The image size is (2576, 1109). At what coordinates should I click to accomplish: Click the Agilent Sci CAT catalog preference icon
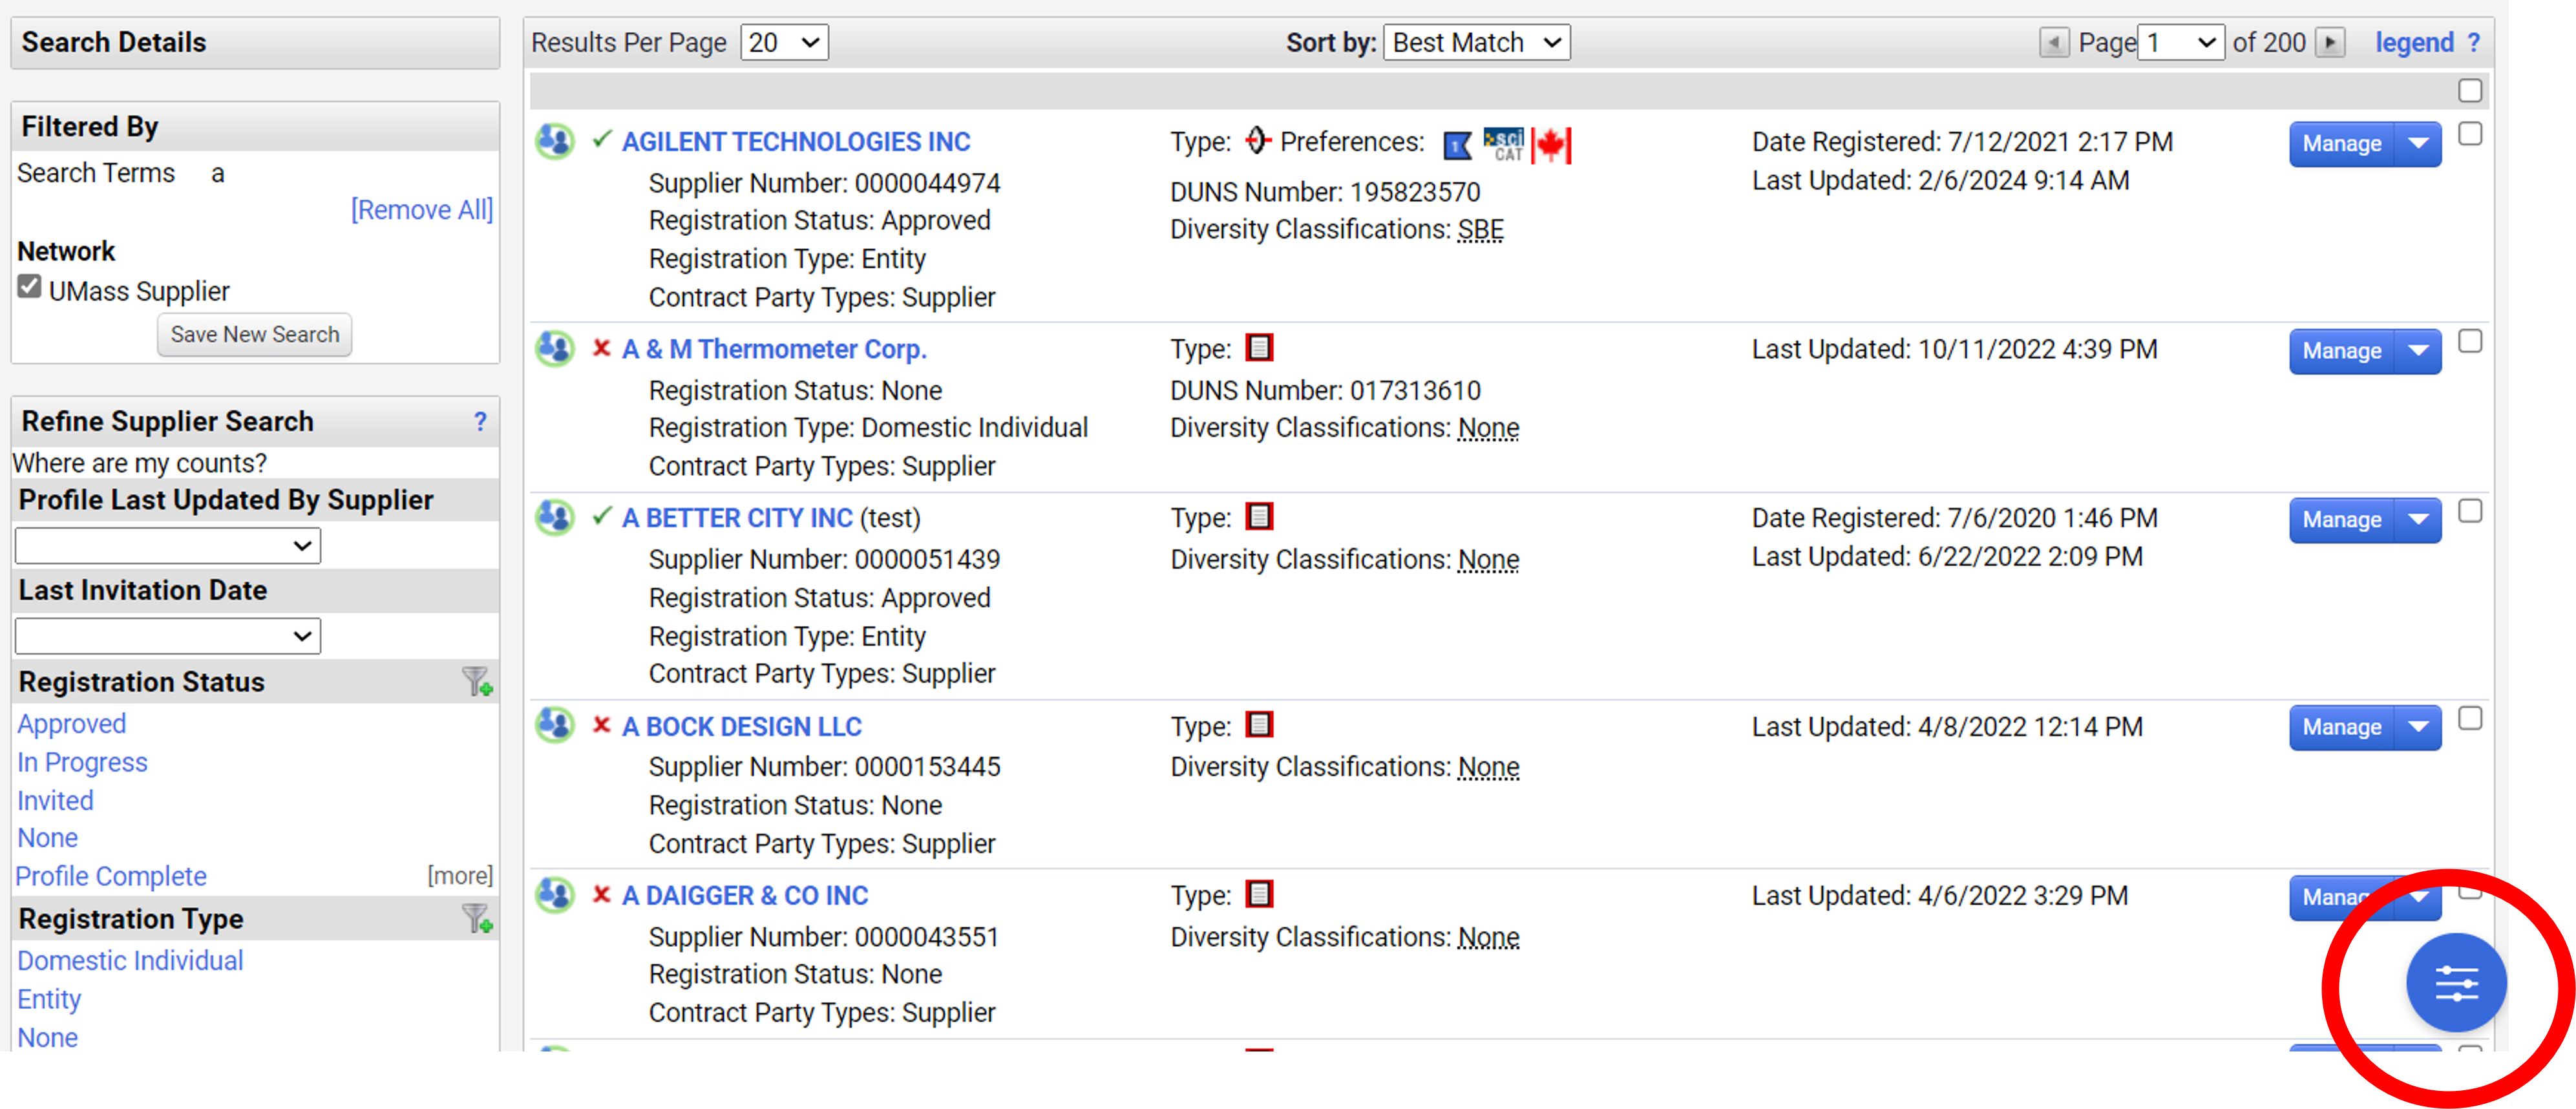(x=1503, y=145)
